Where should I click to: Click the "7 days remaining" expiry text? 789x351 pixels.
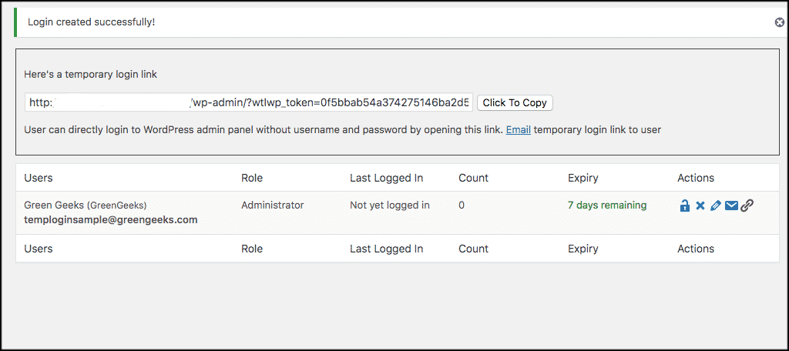pos(607,206)
